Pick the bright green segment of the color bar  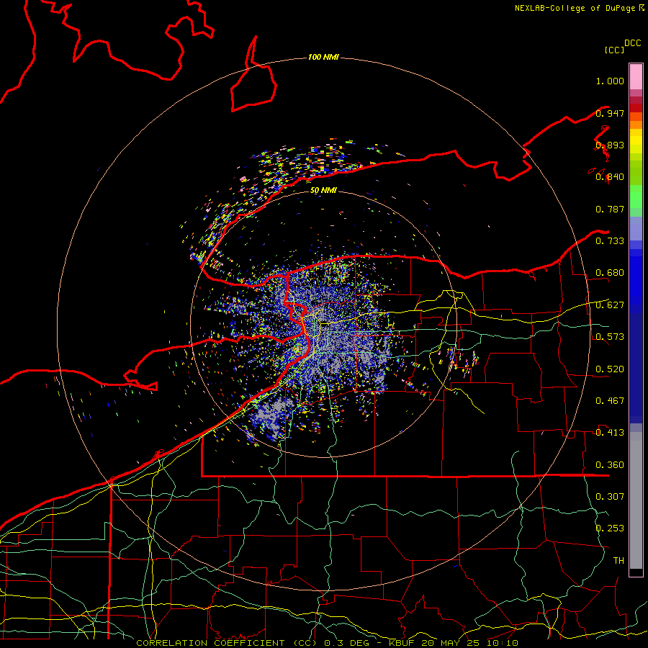pos(636,197)
